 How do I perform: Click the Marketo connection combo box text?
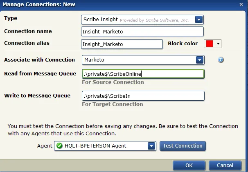click(94, 60)
